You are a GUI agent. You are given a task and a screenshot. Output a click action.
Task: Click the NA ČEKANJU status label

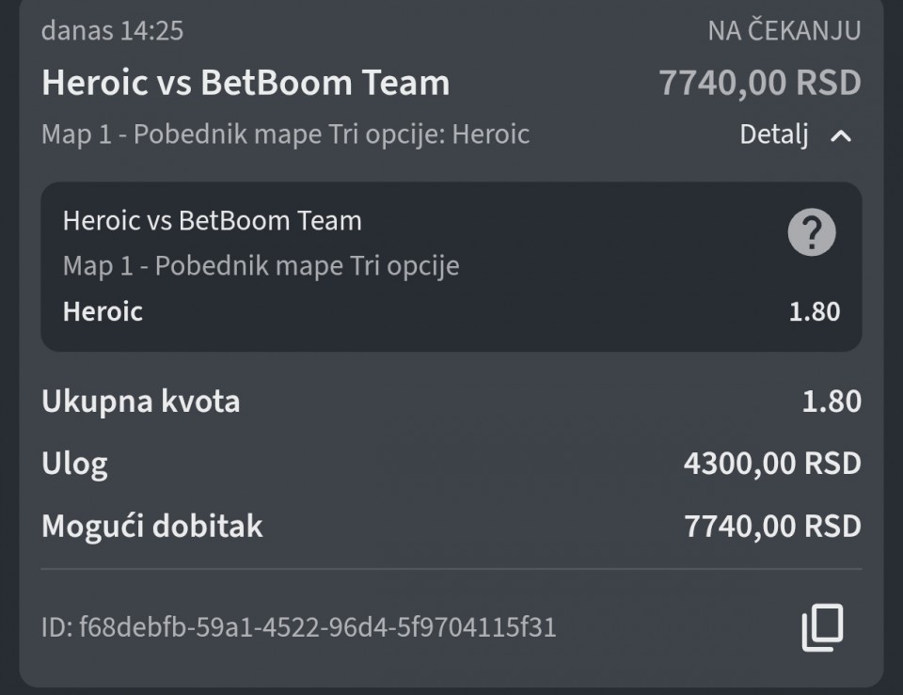(x=784, y=30)
